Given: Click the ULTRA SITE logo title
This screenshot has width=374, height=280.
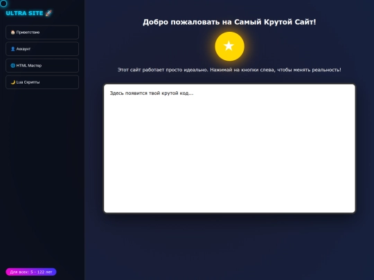Looking at the screenshot, I should (x=28, y=13).
